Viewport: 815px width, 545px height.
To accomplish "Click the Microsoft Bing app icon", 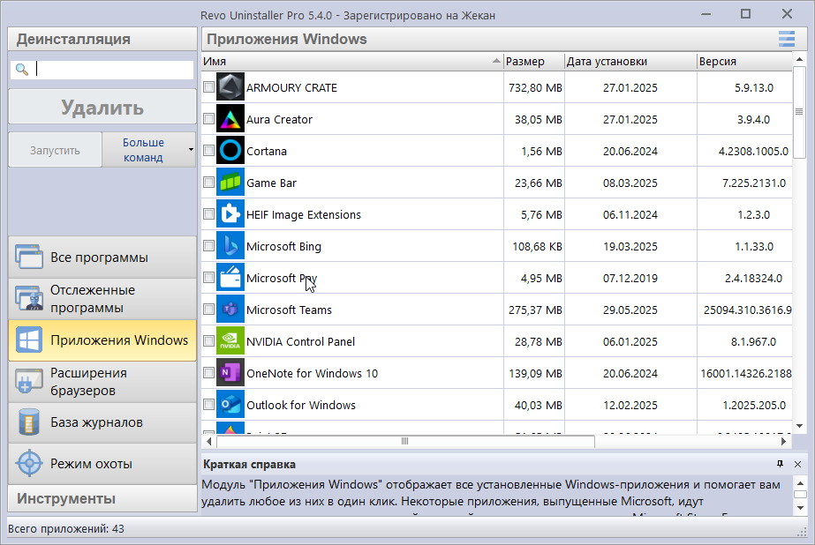I will [x=230, y=245].
